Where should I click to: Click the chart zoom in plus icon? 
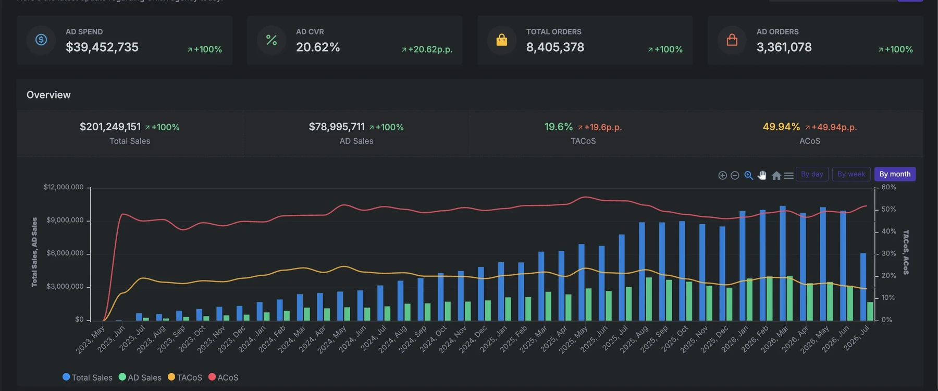pos(722,176)
